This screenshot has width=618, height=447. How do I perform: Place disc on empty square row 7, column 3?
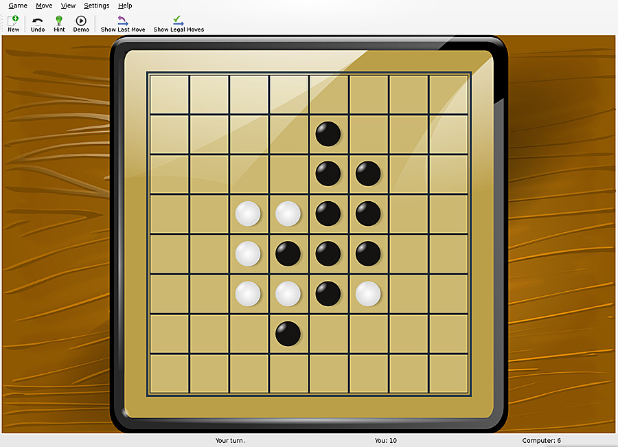[249, 334]
